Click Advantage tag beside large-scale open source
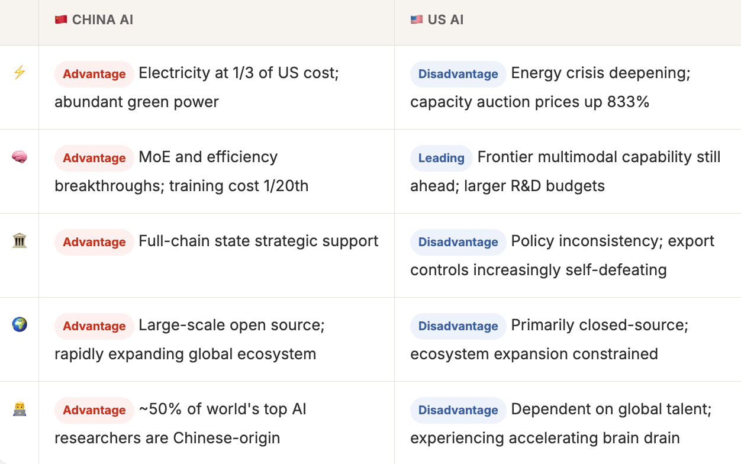The image size is (741, 464). [x=94, y=326]
